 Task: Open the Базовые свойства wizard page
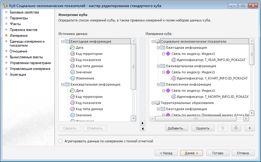click(x=24, y=12)
